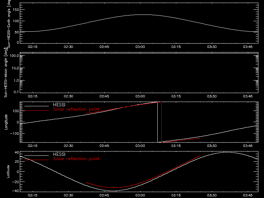Click Solar reflection point label in Latitude plot
This screenshot has width=264, height=198.
[x=76, y=159]
